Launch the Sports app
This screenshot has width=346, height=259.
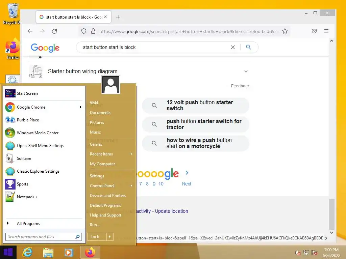click(x=44, y=184)
